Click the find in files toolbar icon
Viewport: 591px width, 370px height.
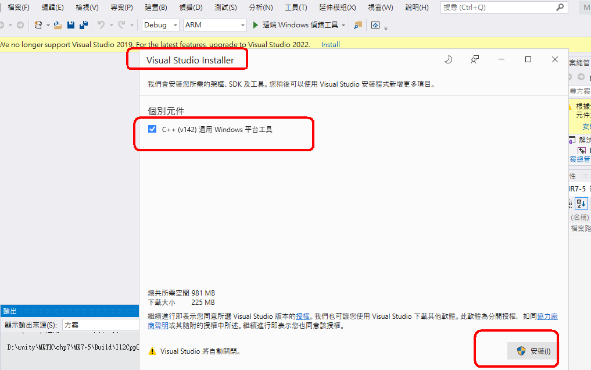tap(358, 25)
